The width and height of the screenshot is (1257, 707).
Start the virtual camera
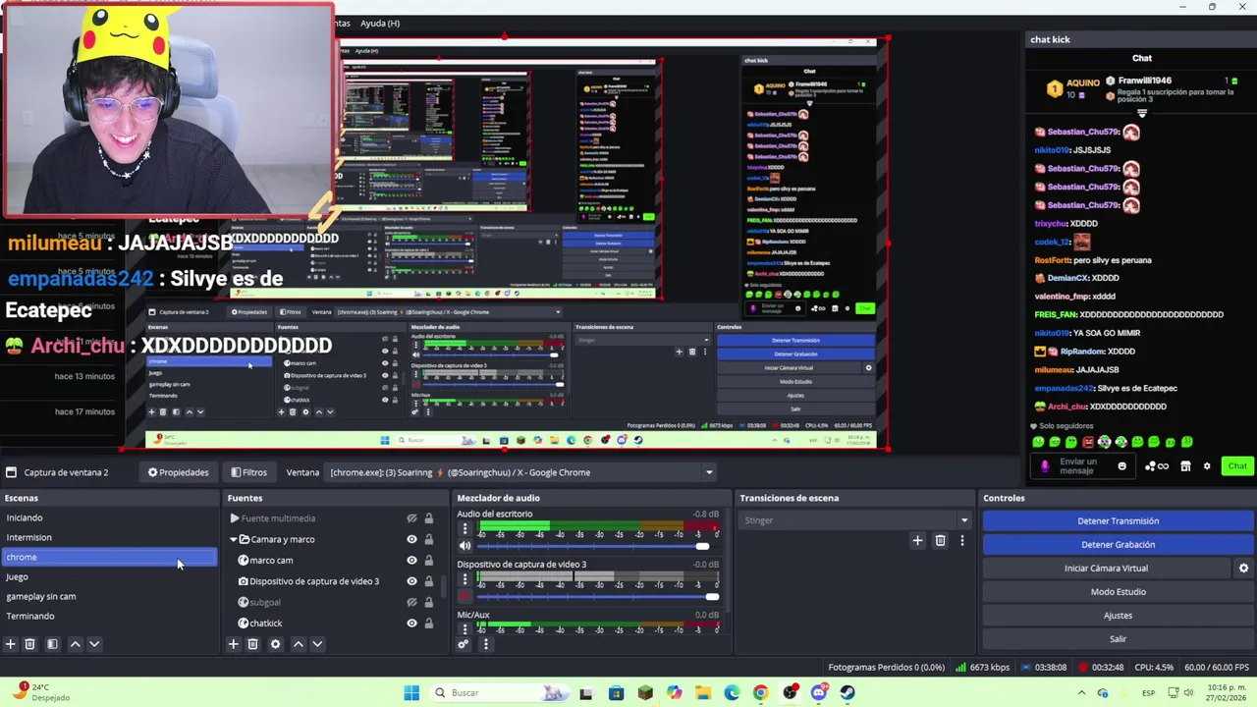(1106, 569)
